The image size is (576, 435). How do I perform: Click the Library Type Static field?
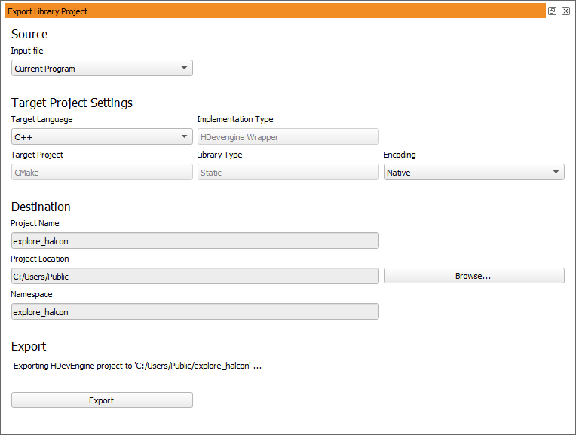(287, 173)
